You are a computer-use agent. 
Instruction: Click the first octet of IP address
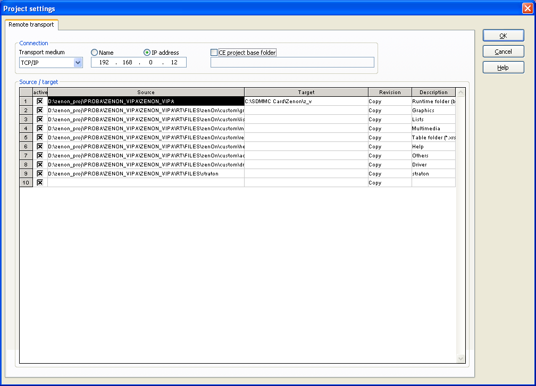(105, 63)
